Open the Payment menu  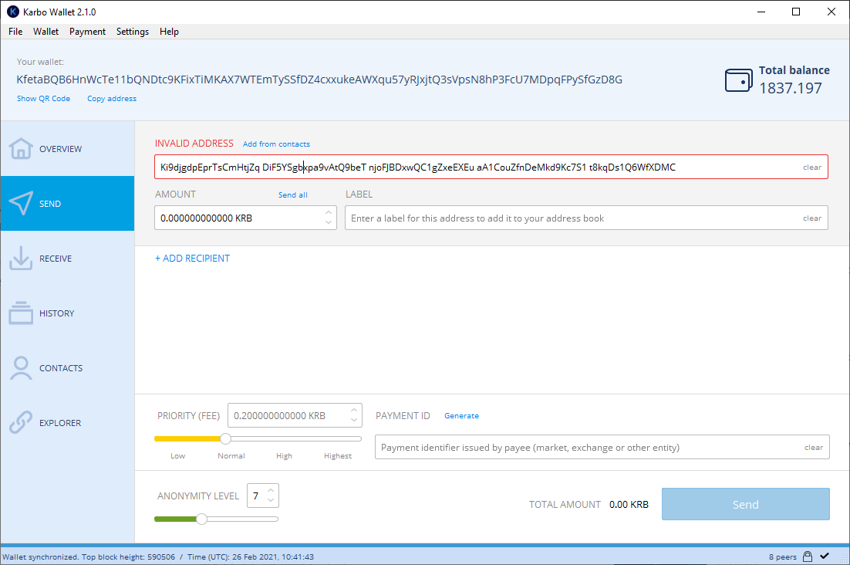tap(87, 32)
